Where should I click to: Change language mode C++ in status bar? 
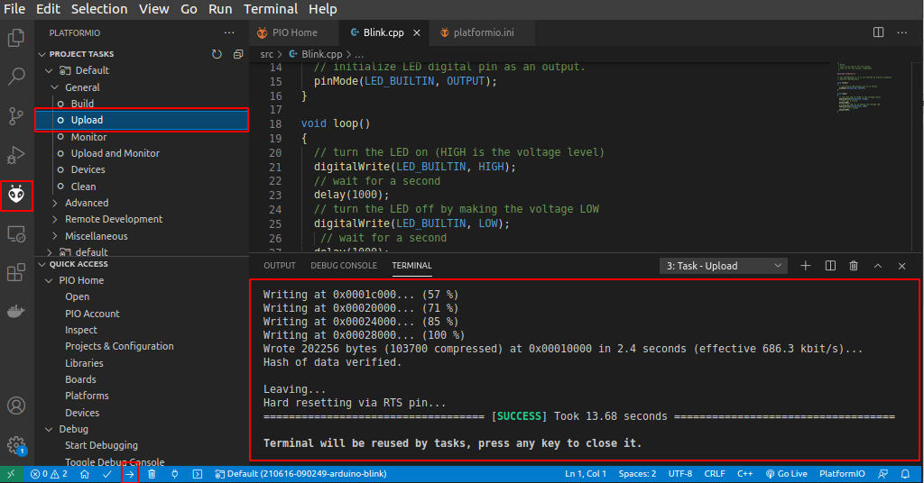[744, 474]
